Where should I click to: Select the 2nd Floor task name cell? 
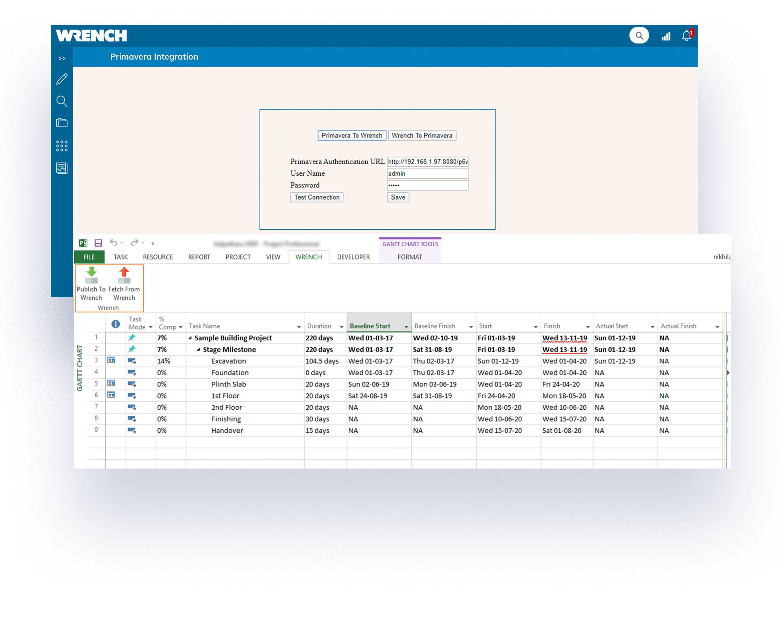tap(245, 408)
